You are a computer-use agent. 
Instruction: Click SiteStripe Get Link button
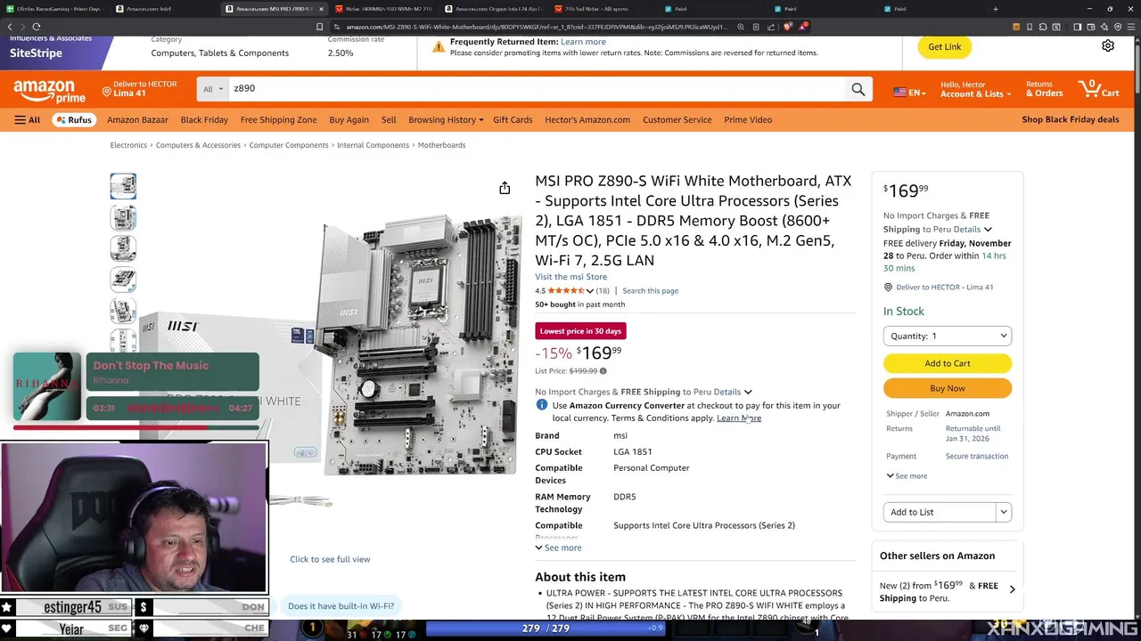(x=944, y=46)
